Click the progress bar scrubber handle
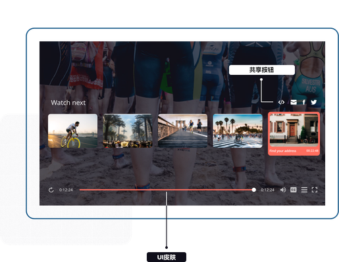 [254, 190]
